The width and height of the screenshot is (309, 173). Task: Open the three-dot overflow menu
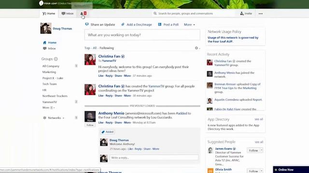point(261,13)
